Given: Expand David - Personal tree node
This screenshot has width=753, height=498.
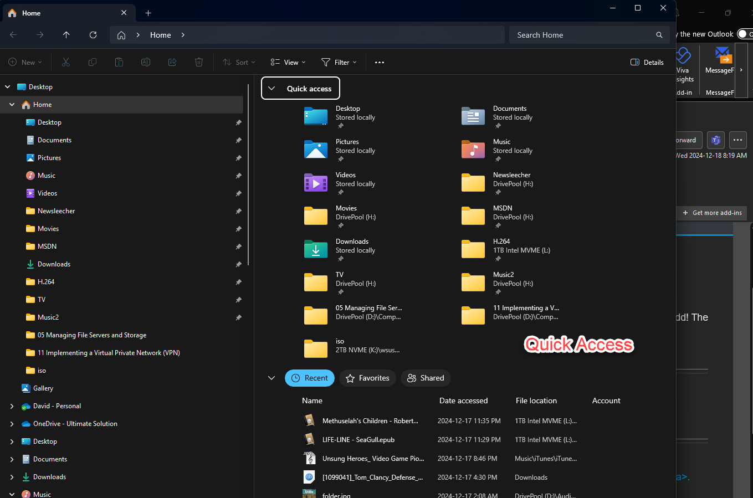Looking at the screenshot, I should 12,406.
